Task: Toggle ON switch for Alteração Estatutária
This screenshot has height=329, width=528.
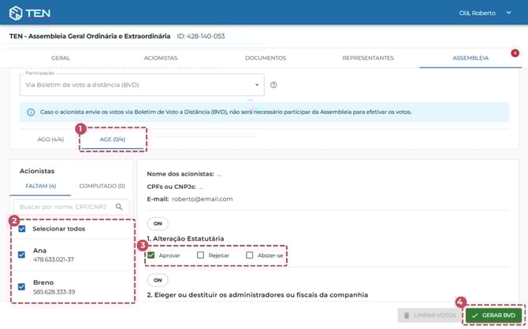Action: pyautogui.click(x=158, y=224)
